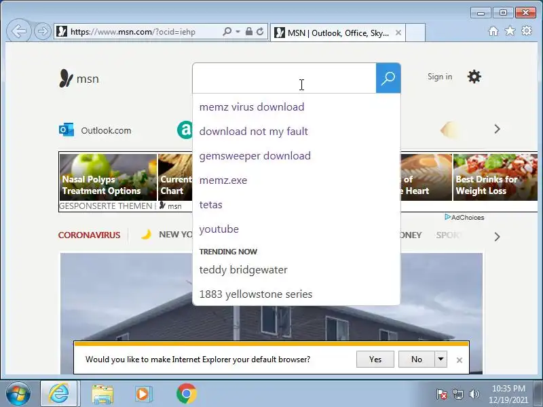This screenshot has width=543, height=407.
Task: Refresh the page with the reload icon
Action: coord(260,31)
